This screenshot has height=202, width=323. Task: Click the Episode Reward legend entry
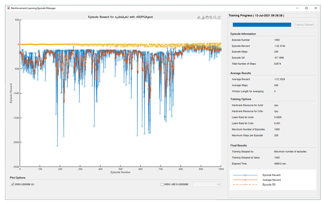tap(271, 175)
